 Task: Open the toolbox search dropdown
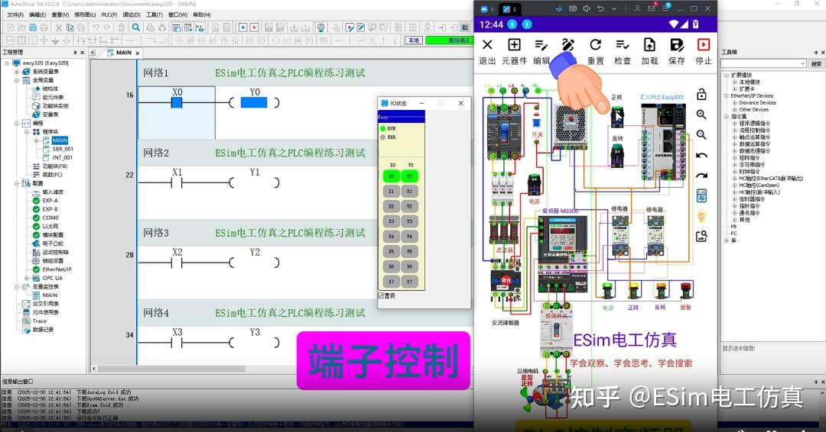pos(803,63)
